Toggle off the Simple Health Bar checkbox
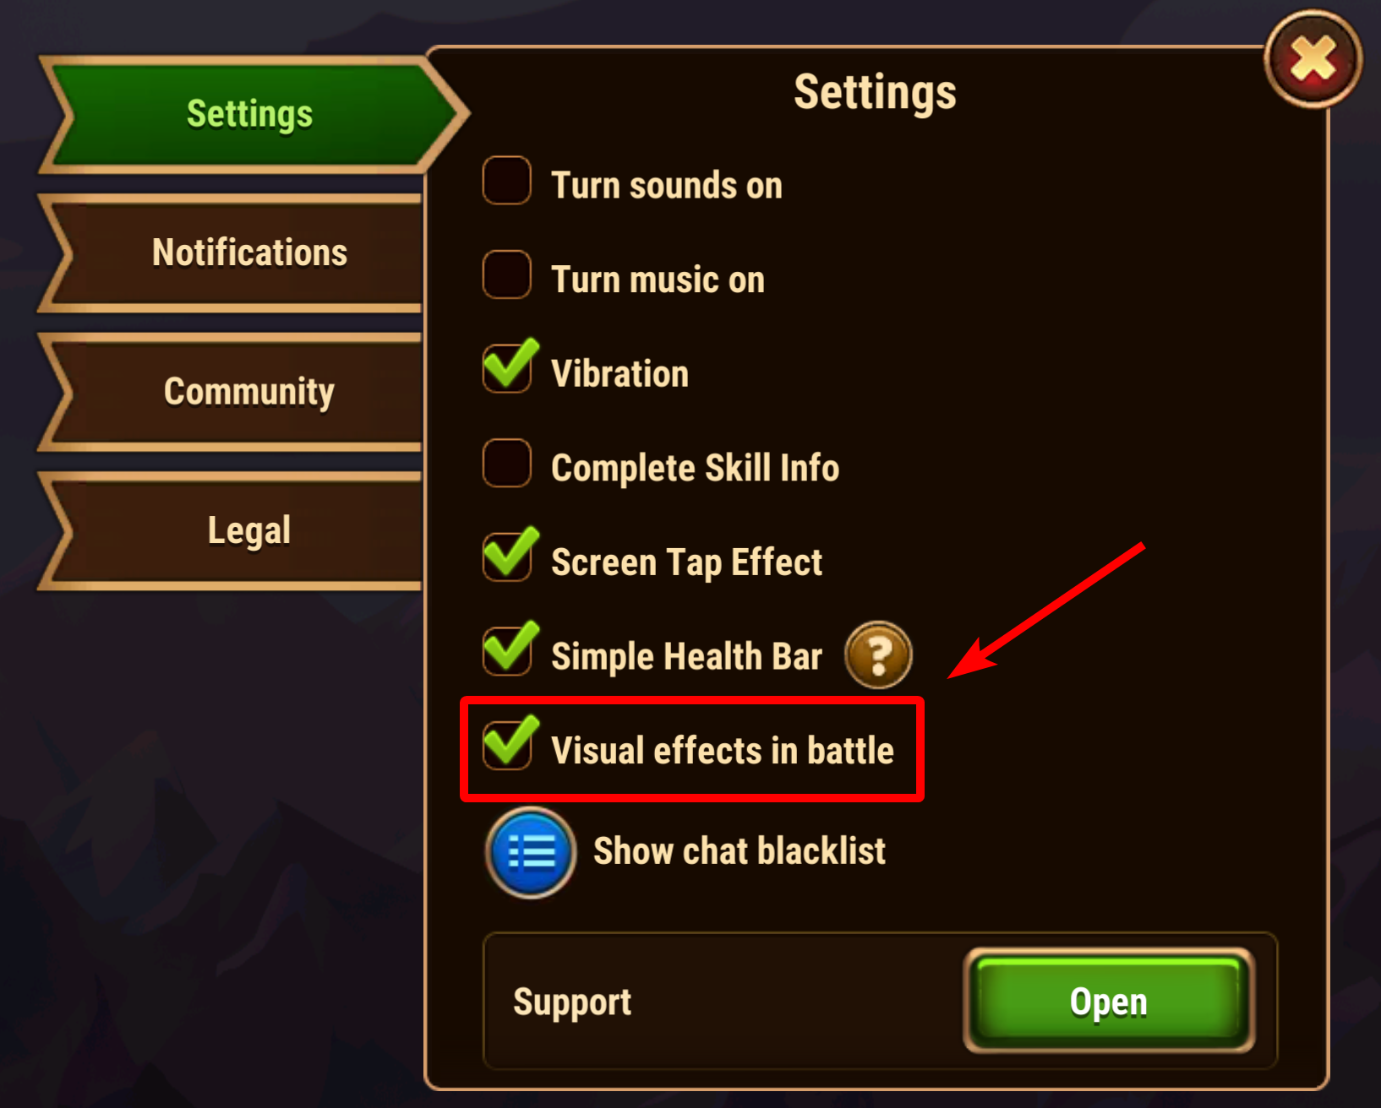The width and height of the screenshot is (1381, 1108). (x=509, y=649)
